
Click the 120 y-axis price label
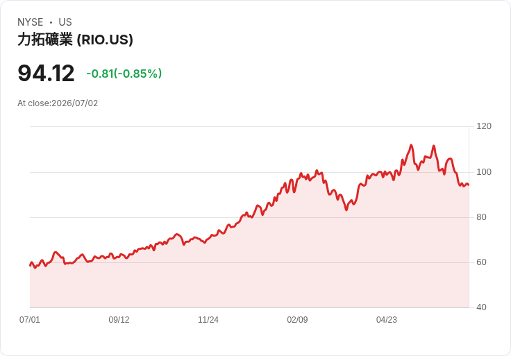coord(484,126)
